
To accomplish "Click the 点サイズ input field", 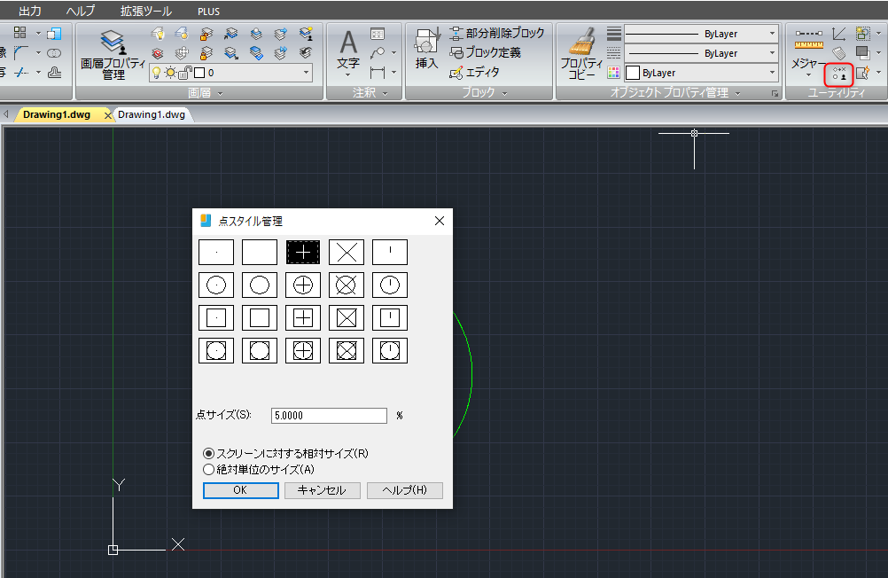I will click(329, 416).
